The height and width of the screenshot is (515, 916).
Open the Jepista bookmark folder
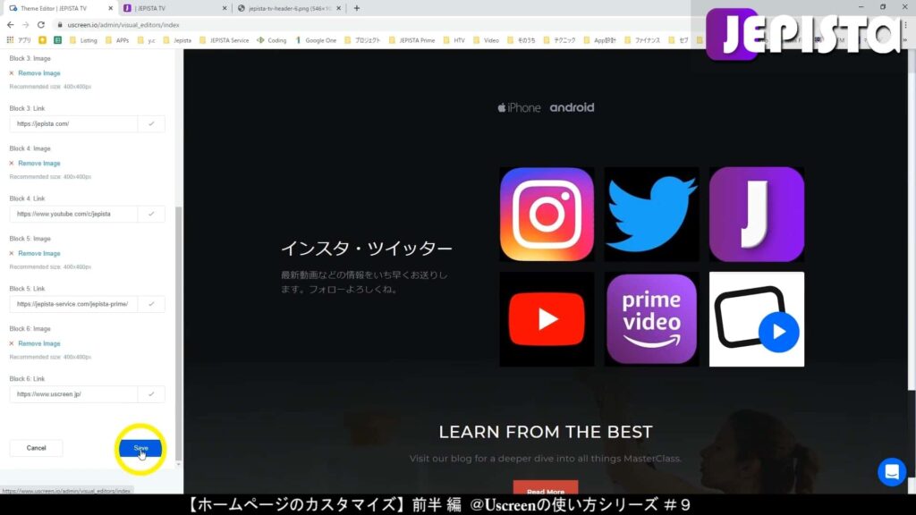(x=178, y=40)
